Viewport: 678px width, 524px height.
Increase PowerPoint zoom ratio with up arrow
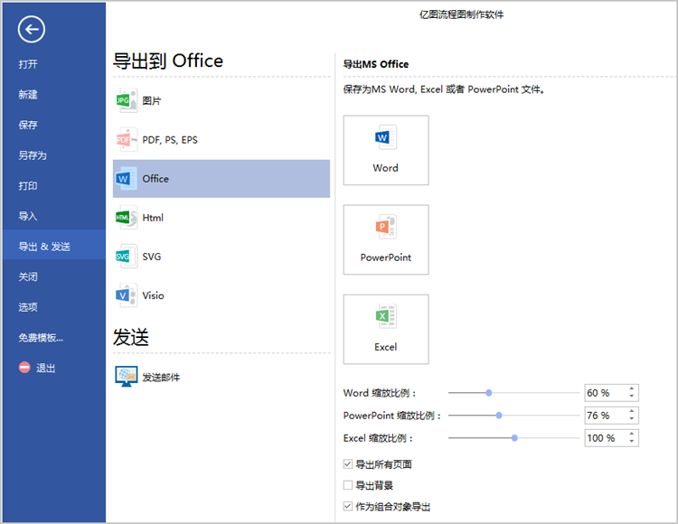point(631,412)
